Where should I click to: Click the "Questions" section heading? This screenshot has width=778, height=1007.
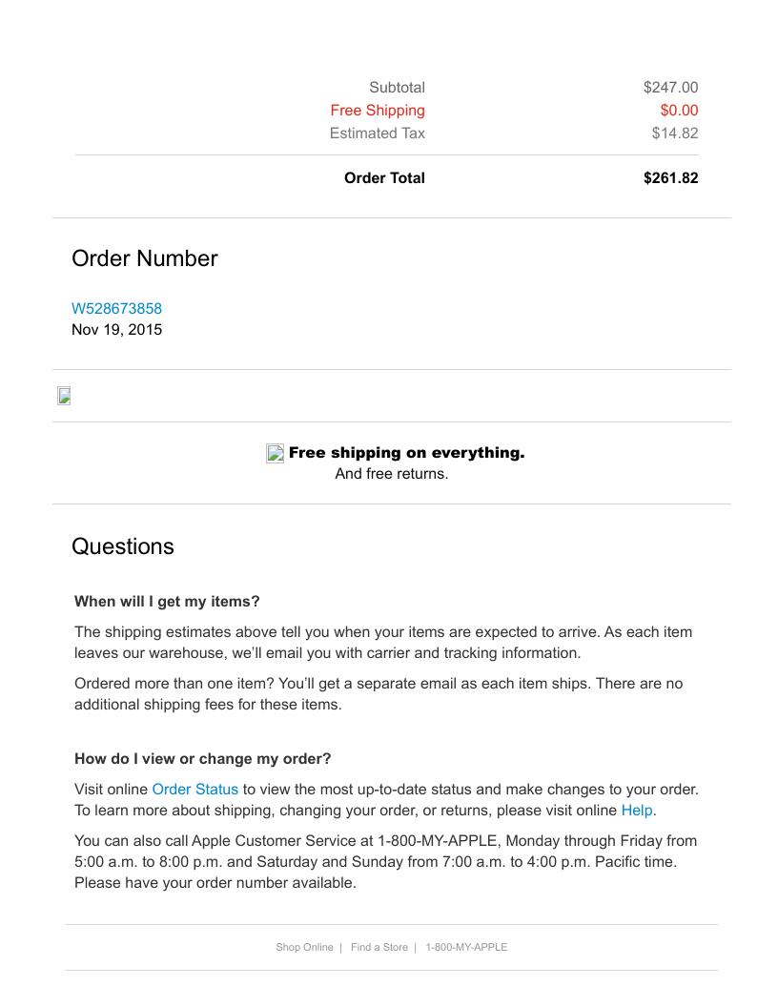123,546
